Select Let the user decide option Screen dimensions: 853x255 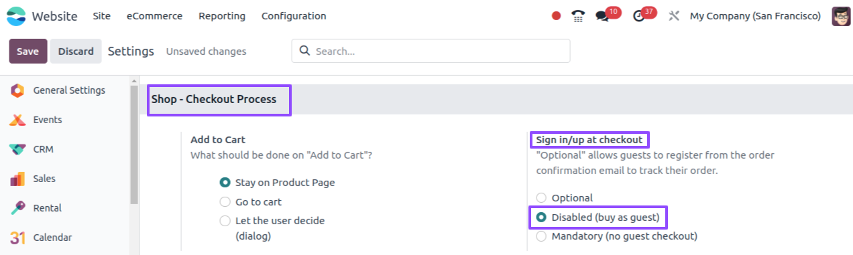(225, 220)
